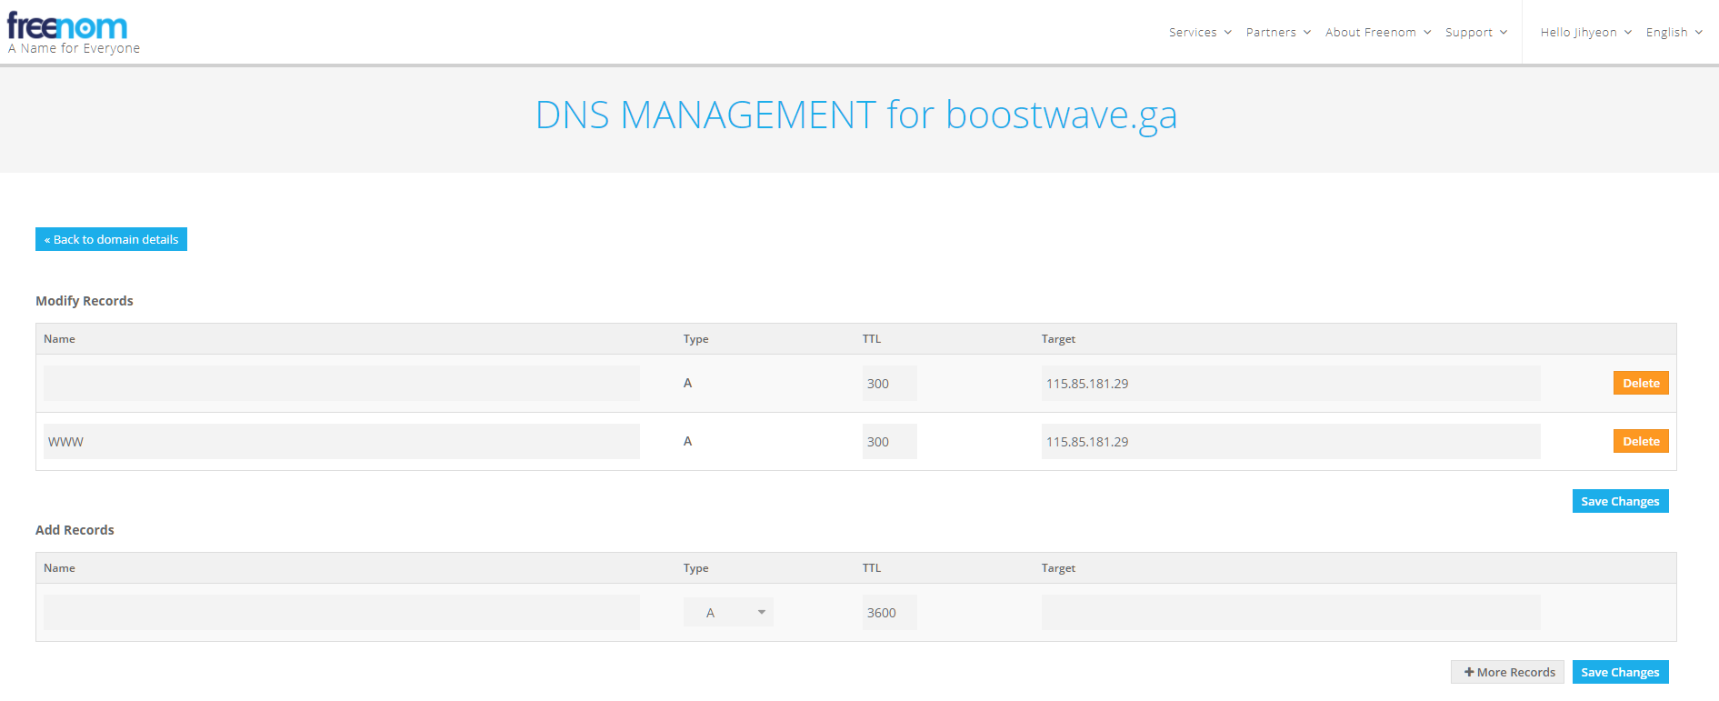Expand the Hello Jihyeon account menu
Viewport: 1719px width, 701px height.
tap(1585, 32)
